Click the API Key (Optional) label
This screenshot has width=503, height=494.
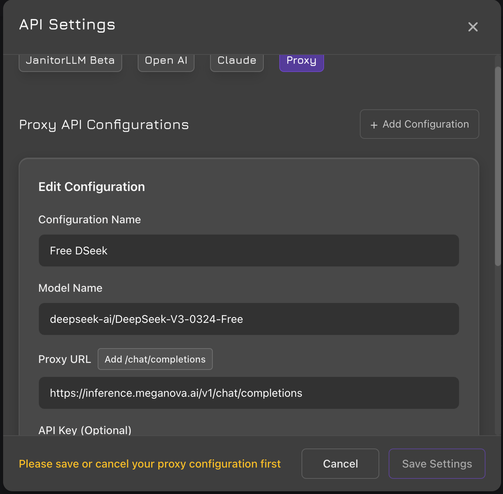(85, 430)
